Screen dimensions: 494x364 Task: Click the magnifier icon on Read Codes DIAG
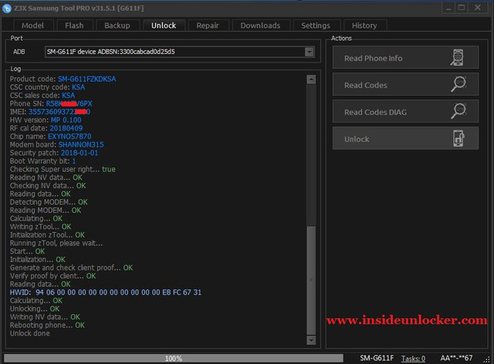[458, 111]
